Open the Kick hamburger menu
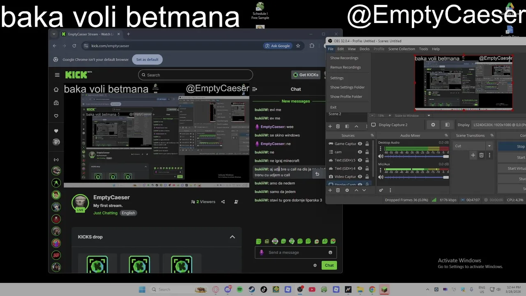Screen dimensions: 526x296 pyautogui.click(x=57, y=75)
